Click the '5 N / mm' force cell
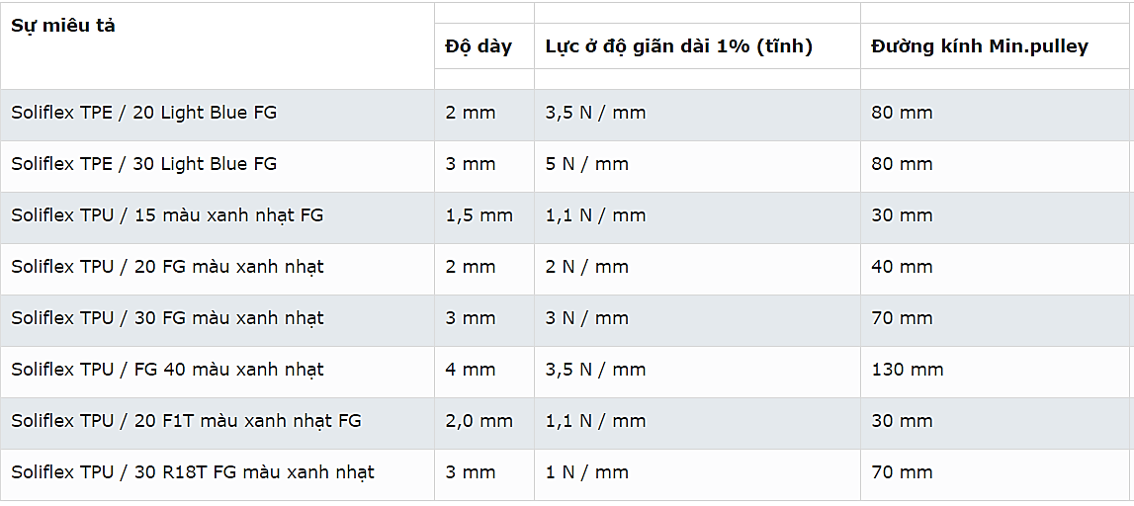This screenshot has width=1134, height=506. (586, 164)
